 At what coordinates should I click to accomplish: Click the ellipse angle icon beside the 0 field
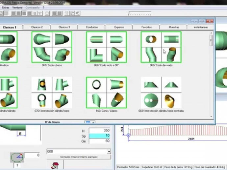tap(17, 158)
